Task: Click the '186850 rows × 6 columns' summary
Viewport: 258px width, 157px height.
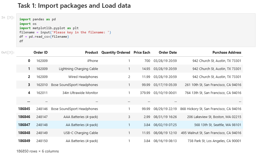Action: pos(37,151)
